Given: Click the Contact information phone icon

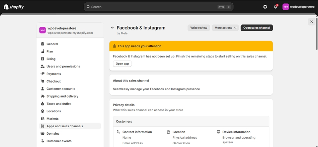Looking at the screenshot, I should tap(118, 132).
